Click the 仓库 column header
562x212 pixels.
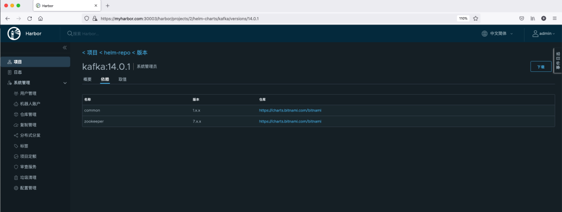[x=262, y=99]
